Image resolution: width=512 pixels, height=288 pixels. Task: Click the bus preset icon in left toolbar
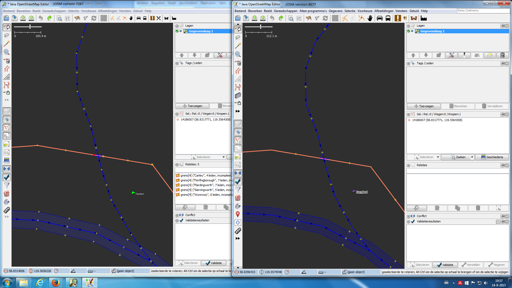click(x=145, y=18)
